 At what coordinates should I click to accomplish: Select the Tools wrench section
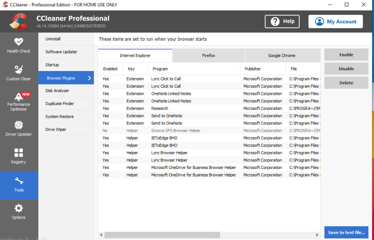(x=19, y=185)
